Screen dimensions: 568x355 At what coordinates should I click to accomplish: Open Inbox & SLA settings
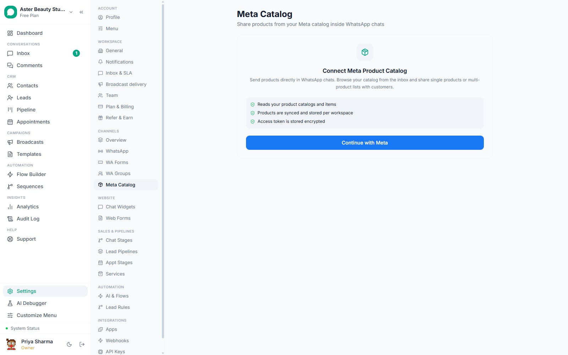(126, 73)
